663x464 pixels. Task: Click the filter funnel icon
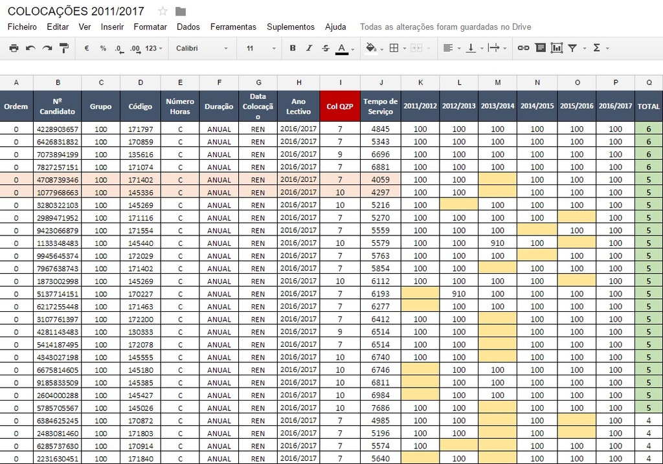pyautogui.click(x=573, y=48)
